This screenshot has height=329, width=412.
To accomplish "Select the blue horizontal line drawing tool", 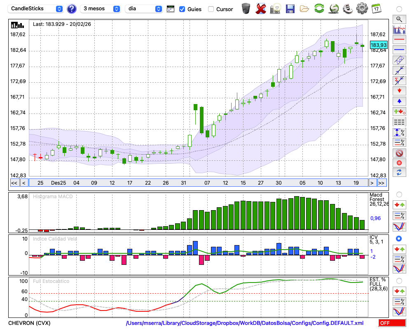I will coord(399,50).
